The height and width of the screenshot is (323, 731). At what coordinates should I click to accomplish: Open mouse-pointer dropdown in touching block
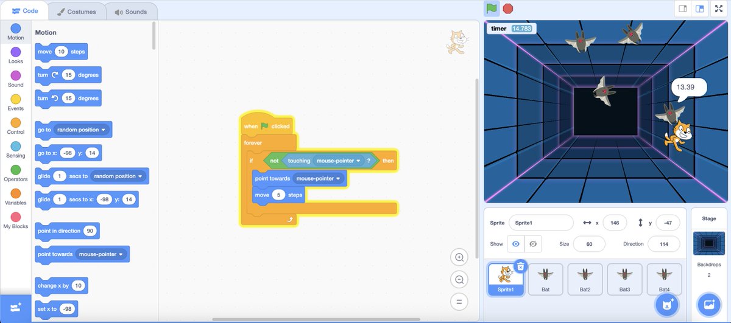pyautogui.click(x=339, y=161)
